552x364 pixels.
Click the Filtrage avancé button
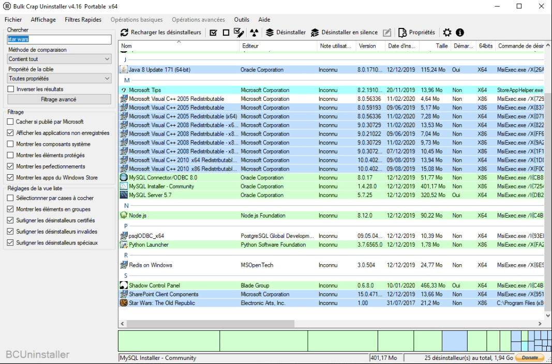(58, 99)
